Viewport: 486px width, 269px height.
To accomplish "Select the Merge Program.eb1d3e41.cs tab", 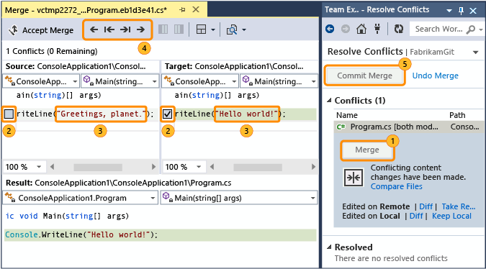I will tap(86, 10).
